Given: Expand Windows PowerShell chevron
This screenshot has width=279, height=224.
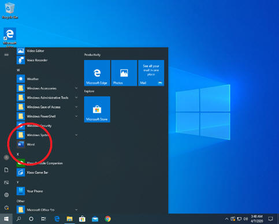Looking at the screenshot, I should (76, 116).
